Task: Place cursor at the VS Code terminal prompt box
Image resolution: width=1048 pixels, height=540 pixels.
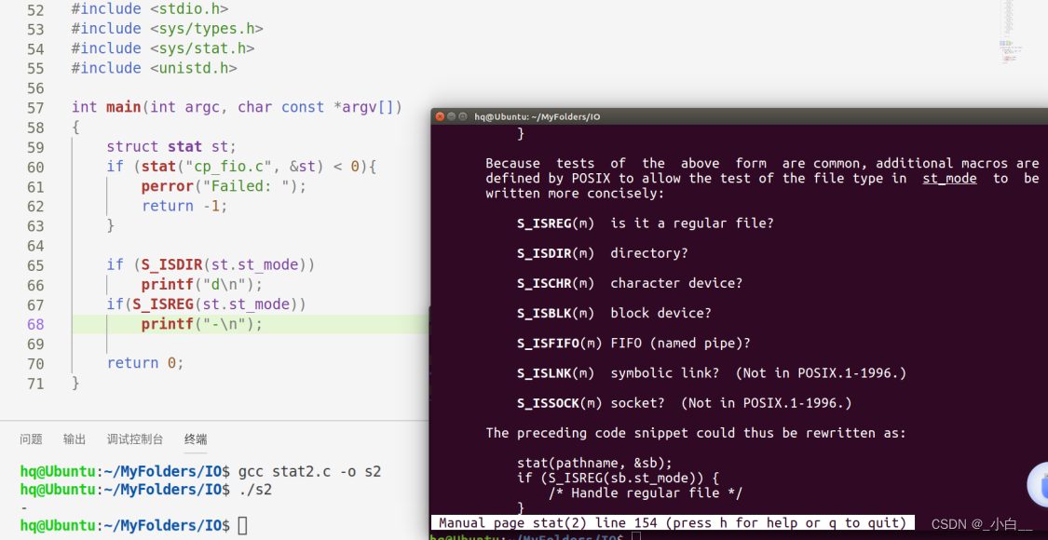Action: [242, 526]
